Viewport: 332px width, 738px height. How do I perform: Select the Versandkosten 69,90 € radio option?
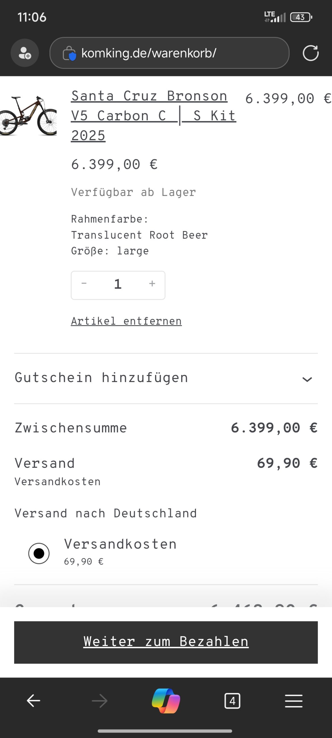coord(39,553)
